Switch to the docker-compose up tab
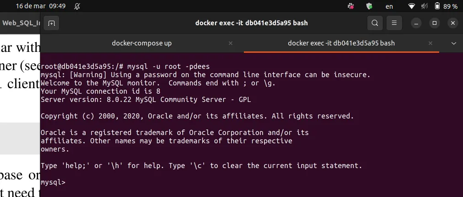 click(142, 43)
